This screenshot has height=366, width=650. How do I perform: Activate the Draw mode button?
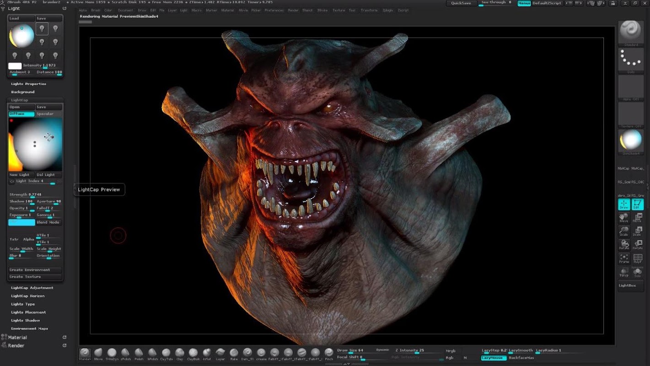tap(624, 205)
